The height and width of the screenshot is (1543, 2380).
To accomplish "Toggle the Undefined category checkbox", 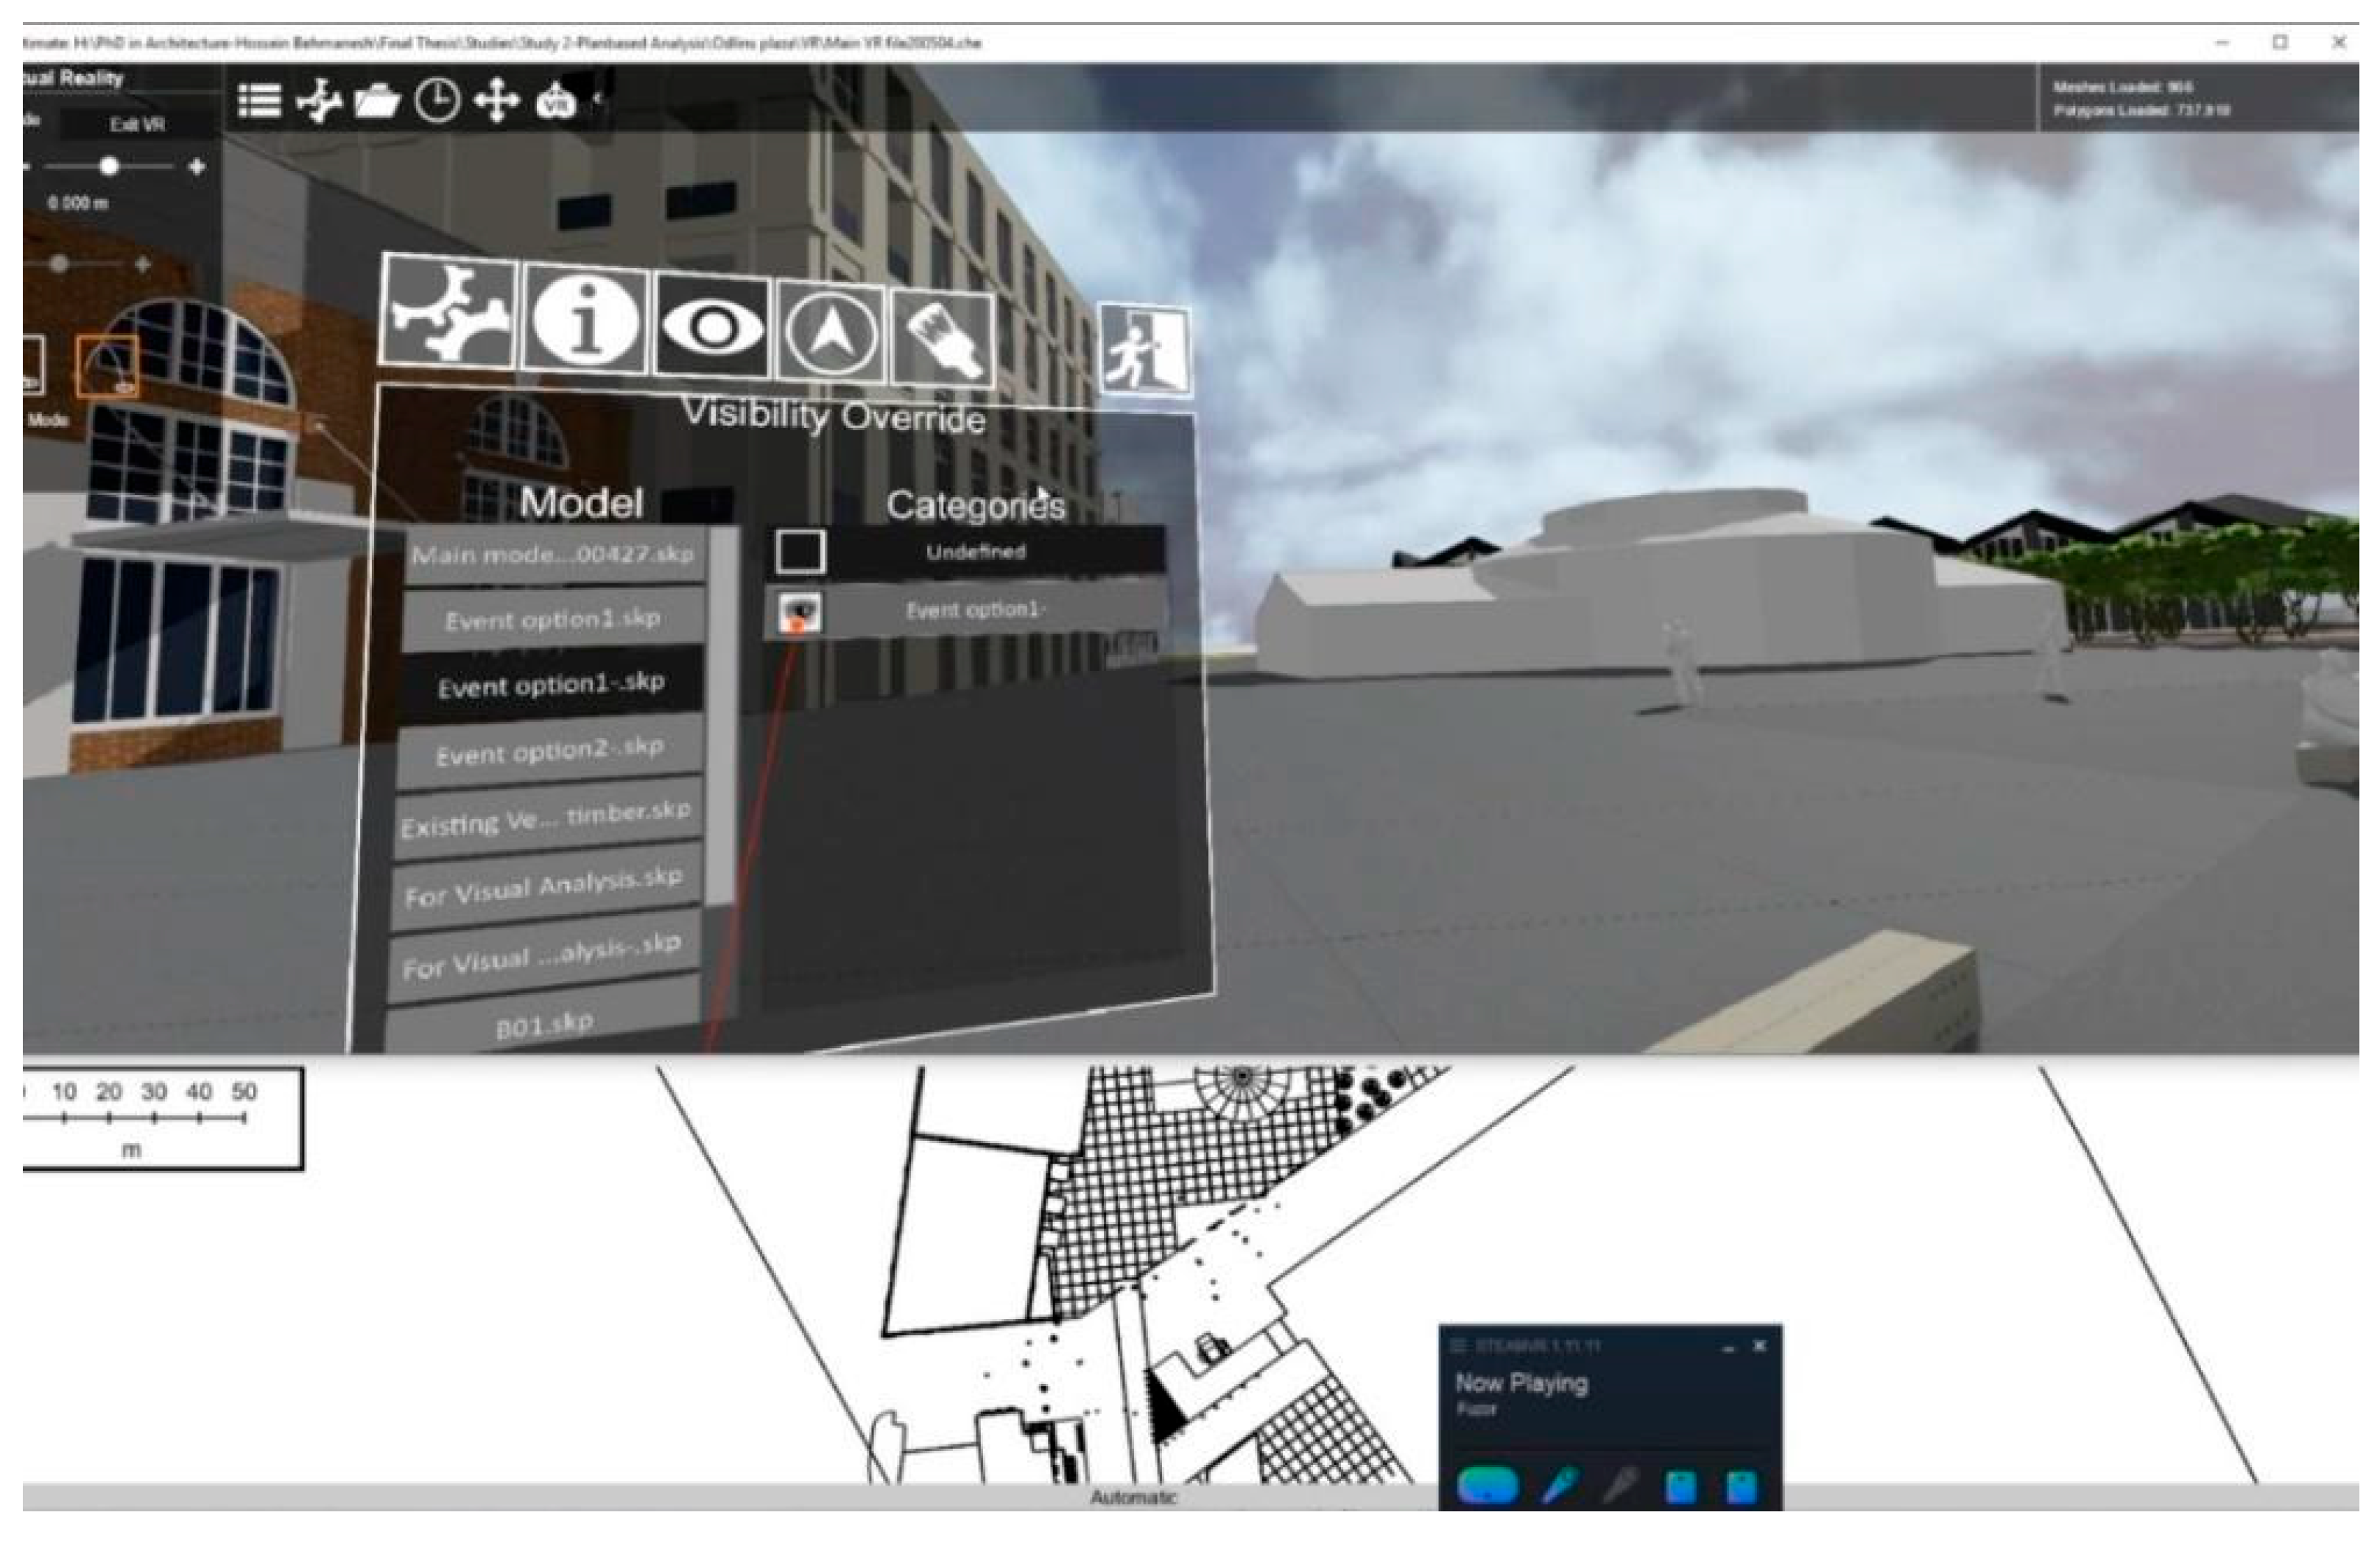I will coord(800,552).
